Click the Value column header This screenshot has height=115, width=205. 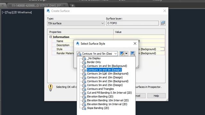pos(139,32)
